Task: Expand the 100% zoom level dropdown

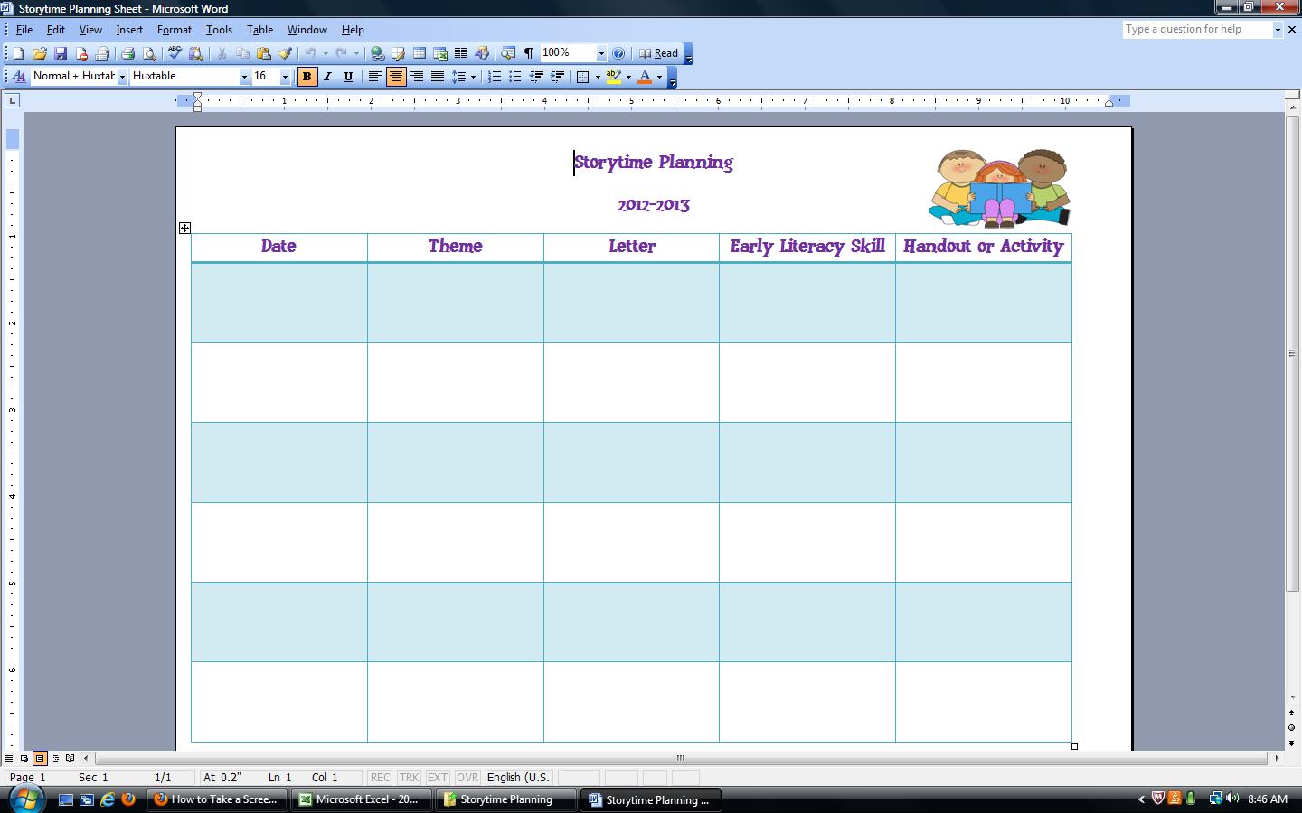Action: point(600,53)
